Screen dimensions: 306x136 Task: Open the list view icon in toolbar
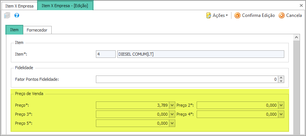7,15
